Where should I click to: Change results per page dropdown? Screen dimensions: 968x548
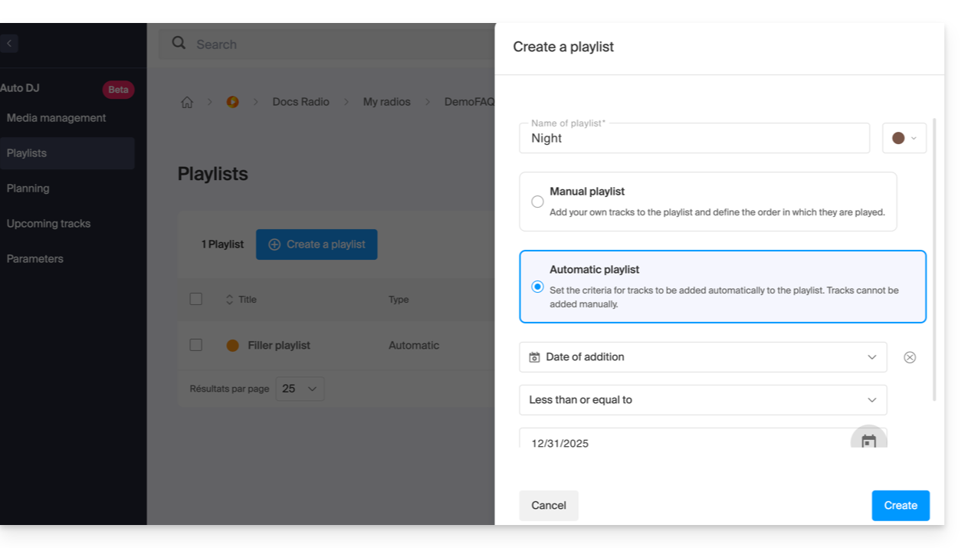(x=300, y=389)
